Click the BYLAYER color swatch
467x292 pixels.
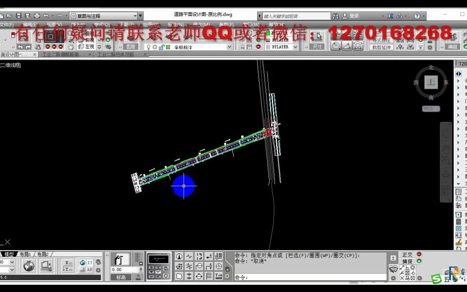(x=268, y=33)
